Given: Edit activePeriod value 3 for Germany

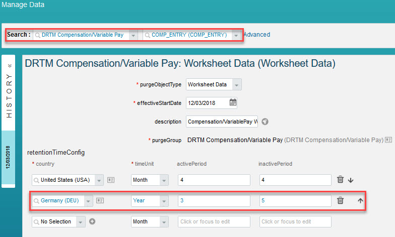Looking at the screenshot, I should coord(214,201).
